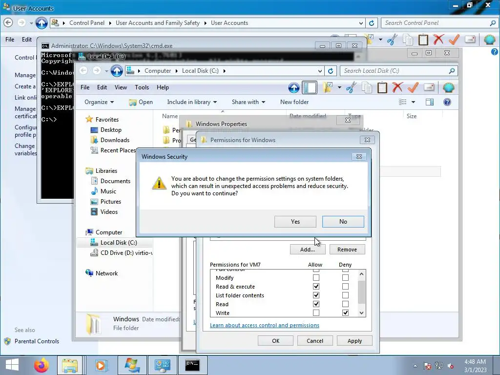The image size is (500, 375).
Task: Click the Help question mark icon in Local Disk window
Action: point(447,102)
